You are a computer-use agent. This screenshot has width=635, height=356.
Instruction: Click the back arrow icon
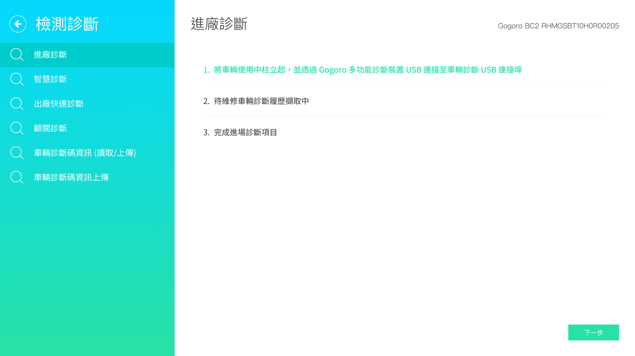(18, 24)
